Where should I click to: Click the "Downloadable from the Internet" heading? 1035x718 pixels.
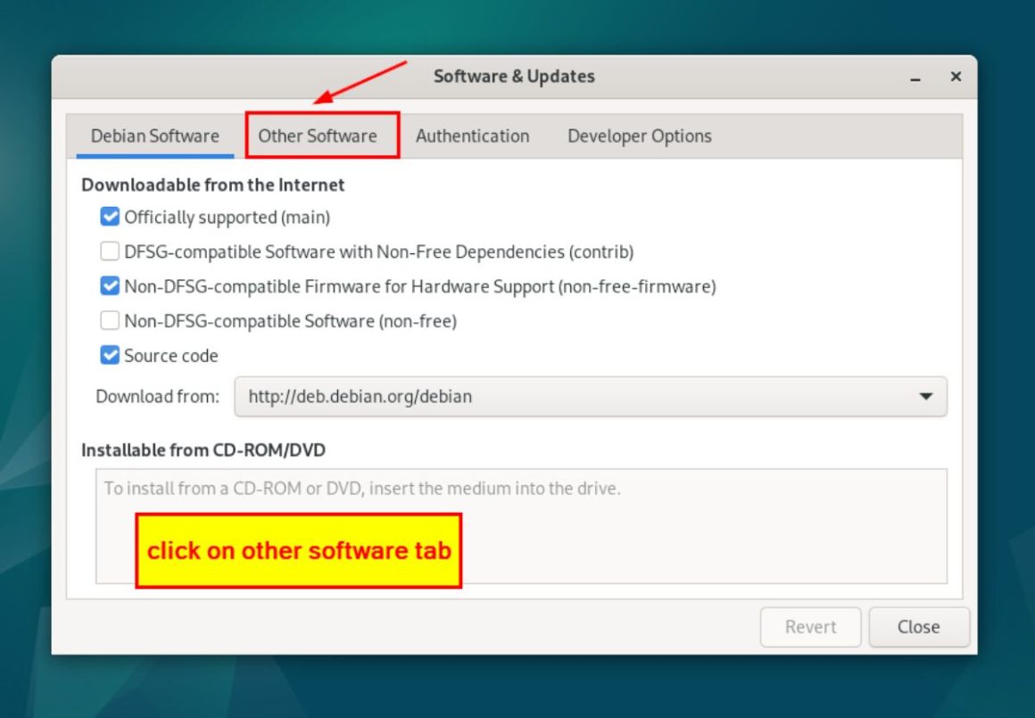pyautogui.click(x=213, y=185)
